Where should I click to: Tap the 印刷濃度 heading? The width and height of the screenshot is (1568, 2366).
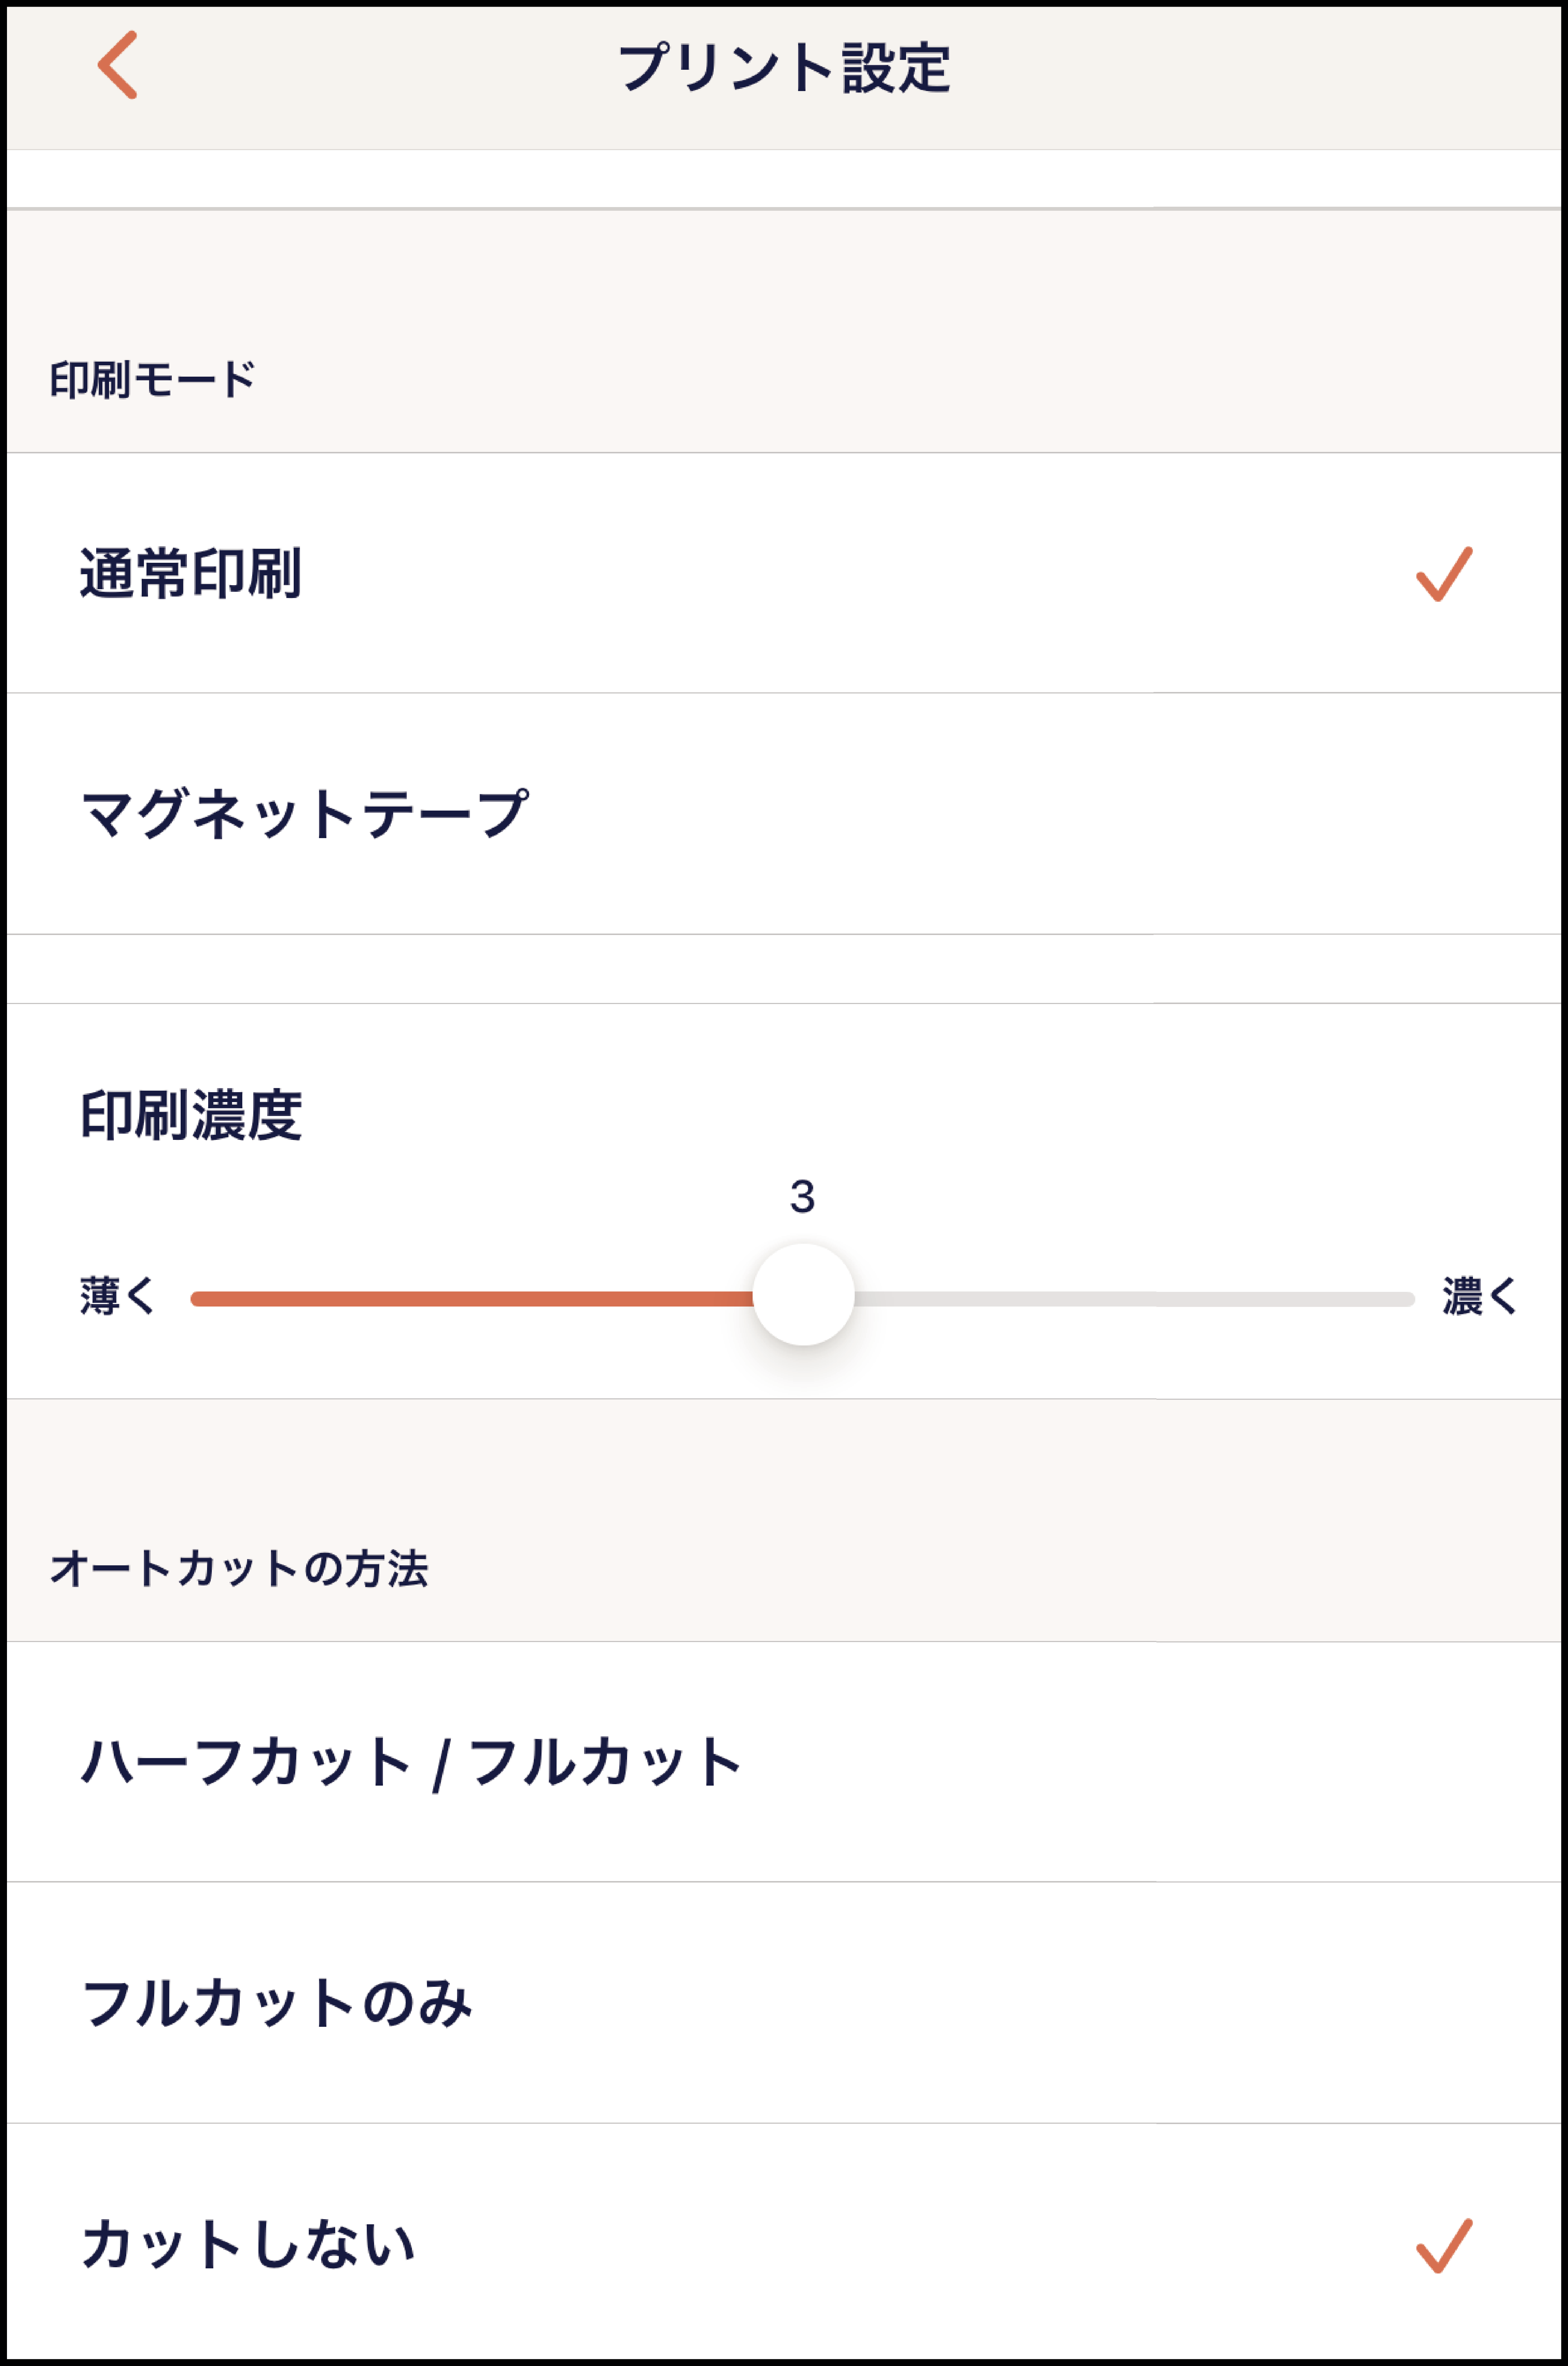click(190, 1115)
